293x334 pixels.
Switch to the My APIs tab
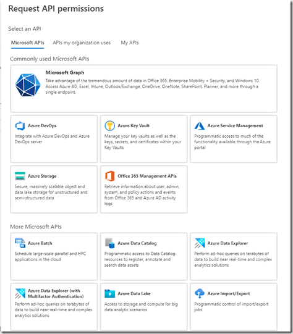tap(130, 43)
